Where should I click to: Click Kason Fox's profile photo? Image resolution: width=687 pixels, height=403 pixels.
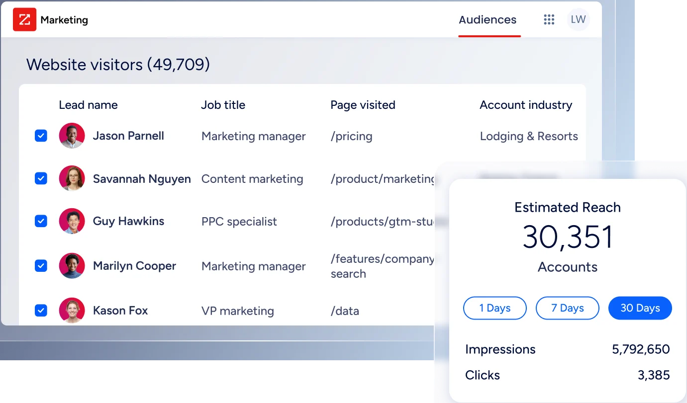coord(72,311)
